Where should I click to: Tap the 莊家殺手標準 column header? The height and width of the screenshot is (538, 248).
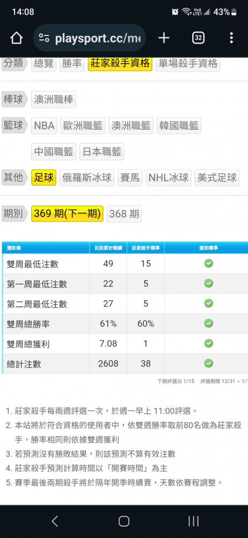[145, 247]
